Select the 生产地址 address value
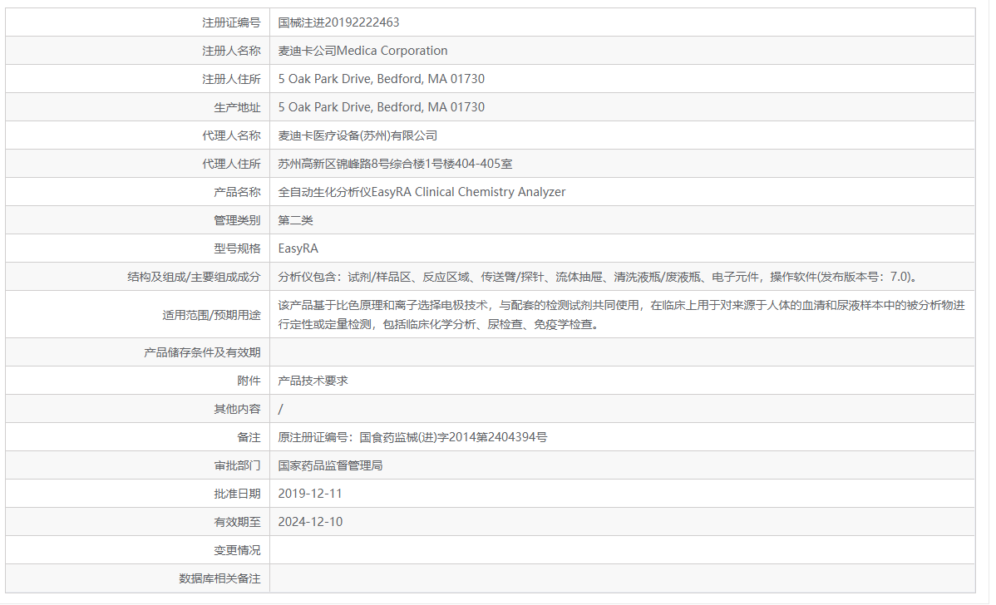This screenshot has width=996, height=605. (x=381, y=107)
